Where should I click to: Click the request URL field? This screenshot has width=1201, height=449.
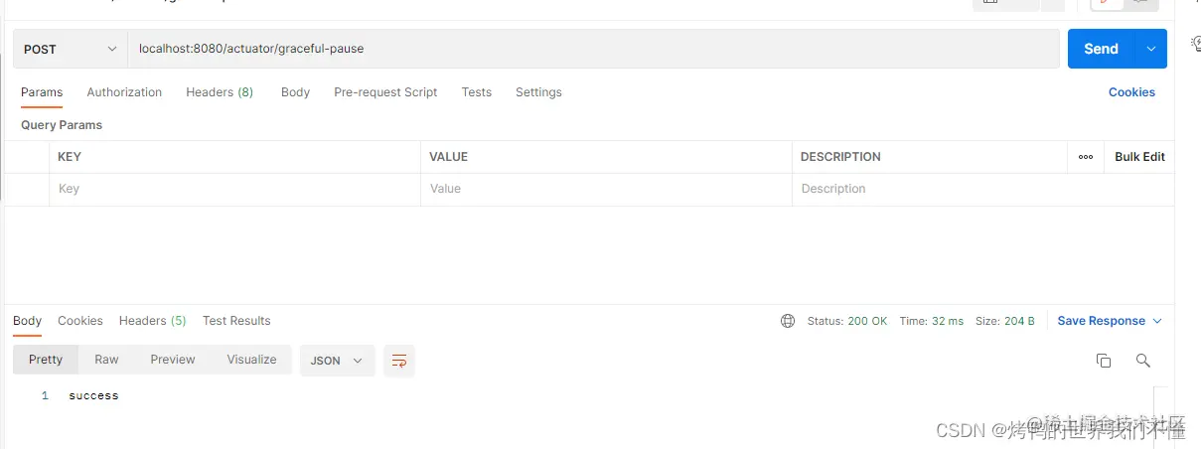tap(593, 49)
